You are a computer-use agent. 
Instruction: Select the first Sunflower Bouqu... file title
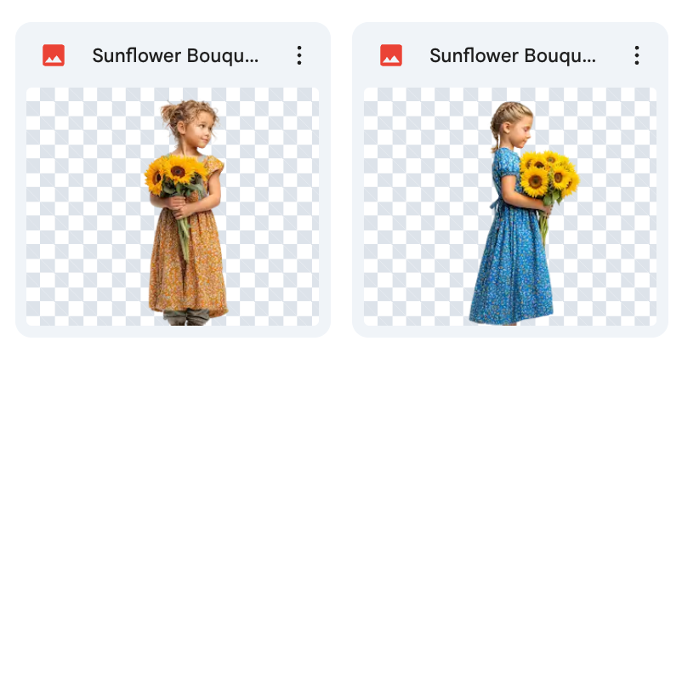click(175, 56)
